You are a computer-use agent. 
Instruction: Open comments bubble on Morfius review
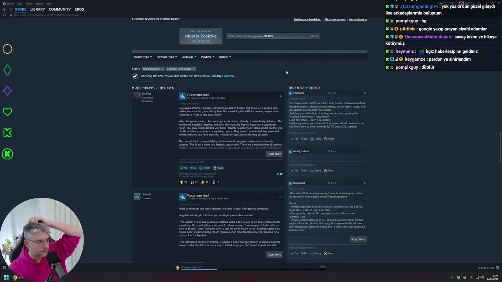click(x=280, y=174)
